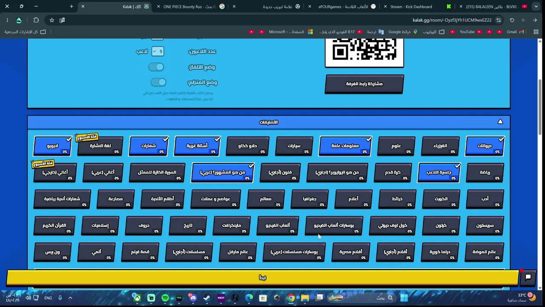The image size is (545, 307).
Task: Select the لغة الاشارة category
Action: tap(100, 146)
